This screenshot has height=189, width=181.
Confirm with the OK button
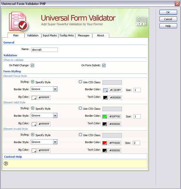point(168,12)
